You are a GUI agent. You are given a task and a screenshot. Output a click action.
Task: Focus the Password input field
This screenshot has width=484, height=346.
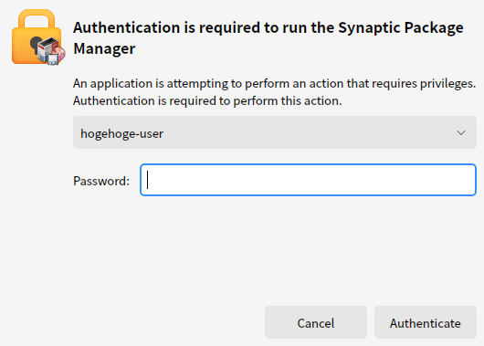(308, 180)
